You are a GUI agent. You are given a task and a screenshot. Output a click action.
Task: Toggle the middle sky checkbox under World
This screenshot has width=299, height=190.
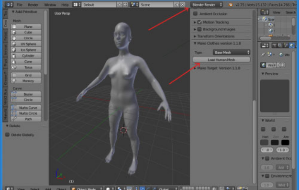click(274, 129)
